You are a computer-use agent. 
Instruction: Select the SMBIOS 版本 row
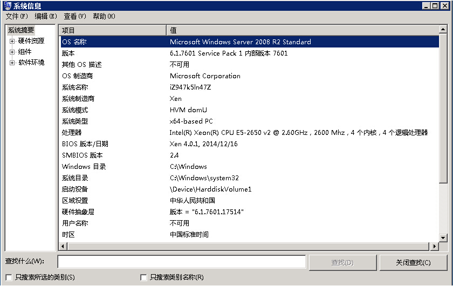pos(250,155)
